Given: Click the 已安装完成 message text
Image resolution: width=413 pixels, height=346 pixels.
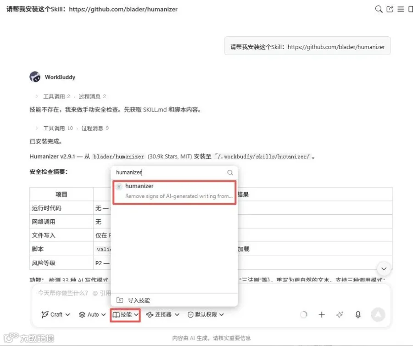Looking at the screenshot, I should [46, 142].
